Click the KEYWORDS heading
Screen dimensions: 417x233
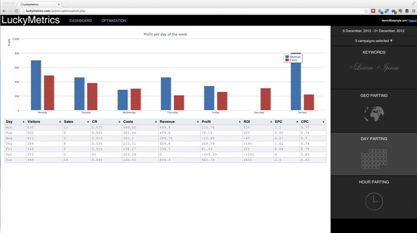[x=373, y=52]
